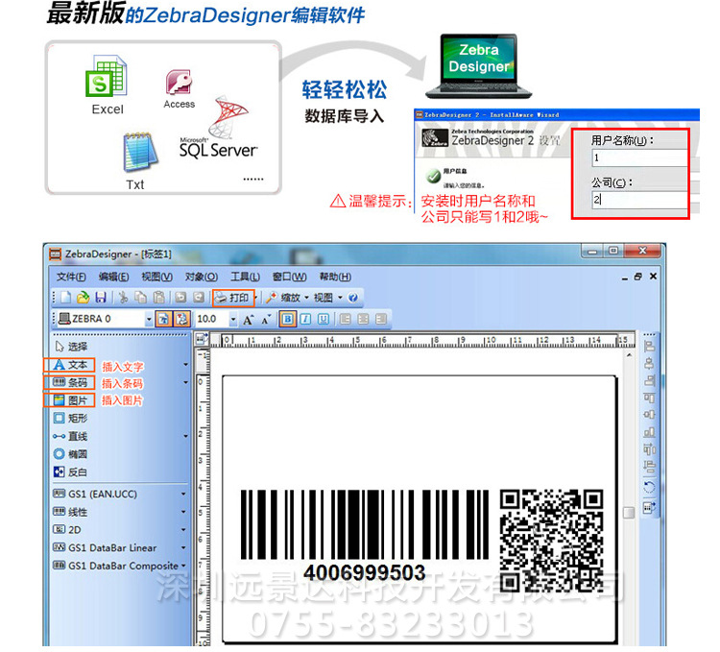Align text left in formatting toolbar

coord(346,319)
